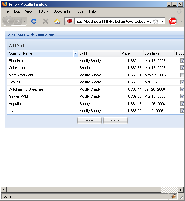The image size is (185, 201).
Task: Open the Bookmarks menu
Action: pos(62,11)
